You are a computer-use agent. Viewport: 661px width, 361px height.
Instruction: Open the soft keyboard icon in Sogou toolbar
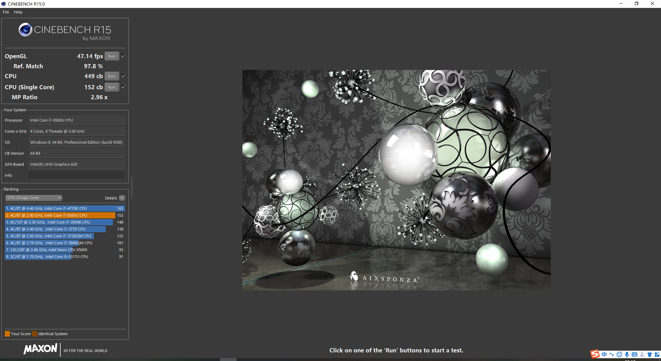point(634,354)
